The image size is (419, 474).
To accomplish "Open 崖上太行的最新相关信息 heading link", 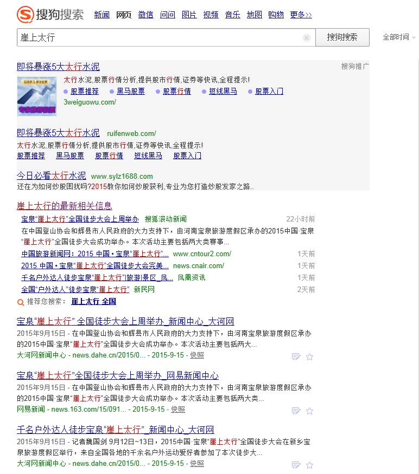I will (65, 206).
